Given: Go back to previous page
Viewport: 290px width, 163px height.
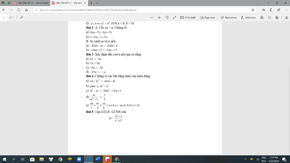Looking at the screenshot, I should [4, 10].
